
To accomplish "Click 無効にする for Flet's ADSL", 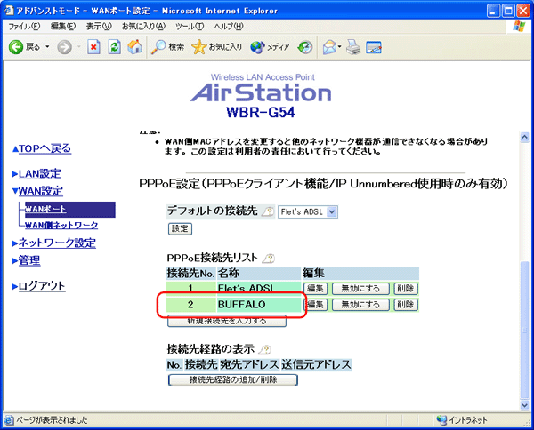I will (360, 289).
